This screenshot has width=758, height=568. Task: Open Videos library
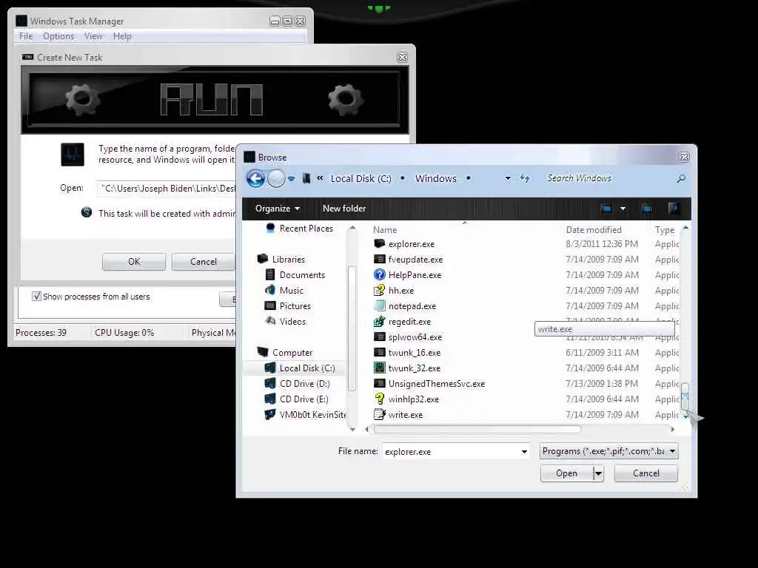(292, 321)
